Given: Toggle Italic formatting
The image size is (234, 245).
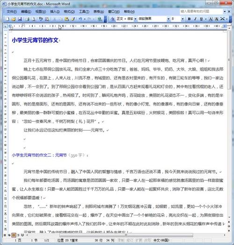Looking at the screenshot, I should click(x=195, y=19).
